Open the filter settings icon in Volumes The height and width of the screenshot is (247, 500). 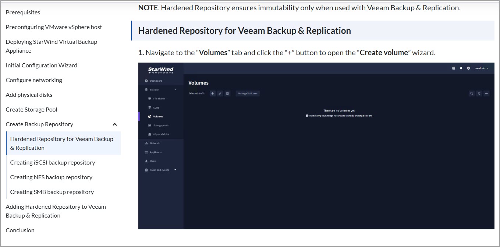(479, 93)
